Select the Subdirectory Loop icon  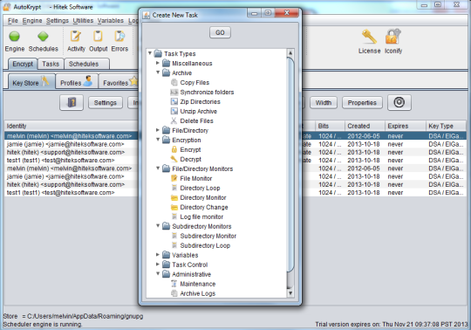pyautogui.click(x=174, y=245)
